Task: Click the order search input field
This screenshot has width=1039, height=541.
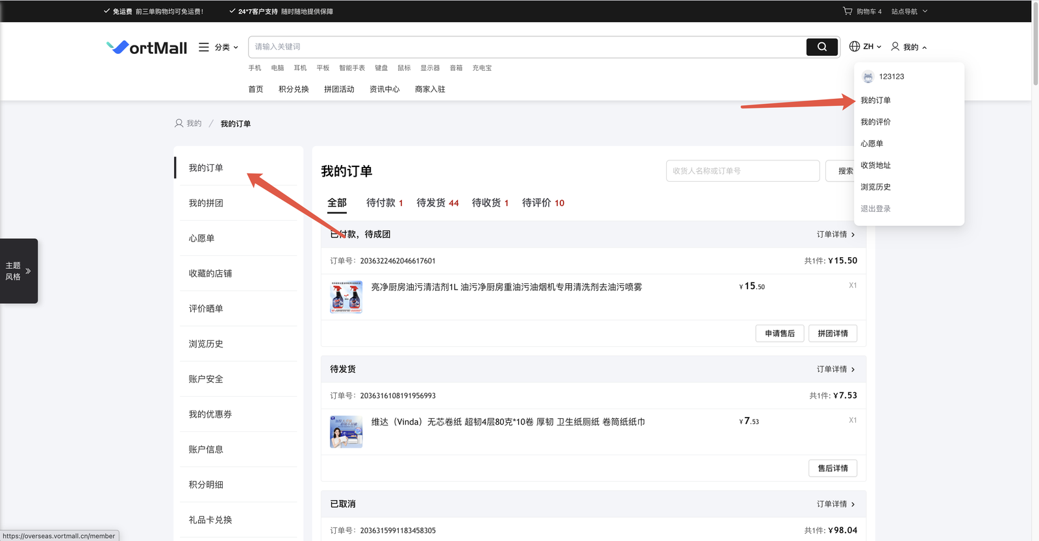Action: tap(742, 171)
